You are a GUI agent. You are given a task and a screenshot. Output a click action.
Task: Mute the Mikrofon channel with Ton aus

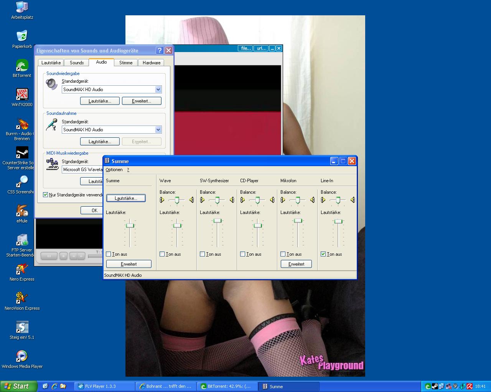click(x=283, y=254)
